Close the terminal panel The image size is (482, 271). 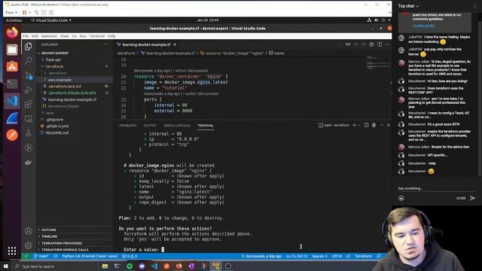(389, 125)
